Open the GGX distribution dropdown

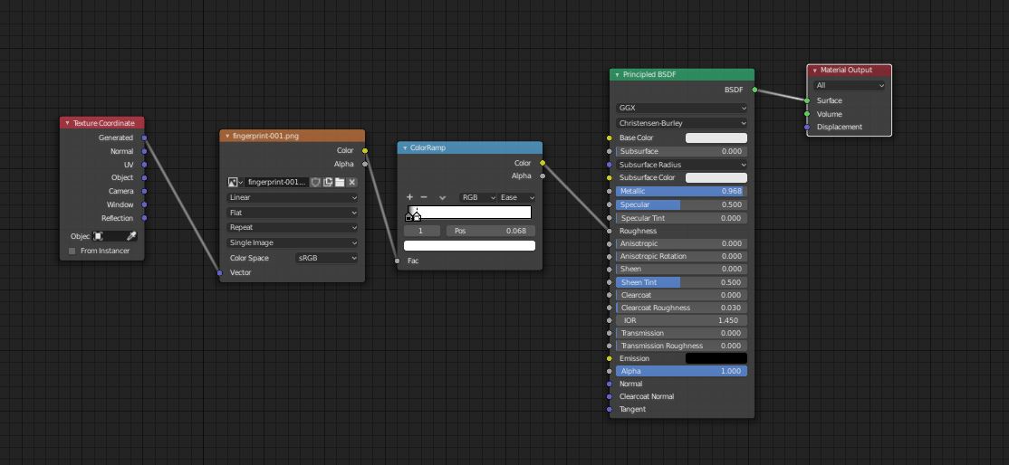[681, 108]
